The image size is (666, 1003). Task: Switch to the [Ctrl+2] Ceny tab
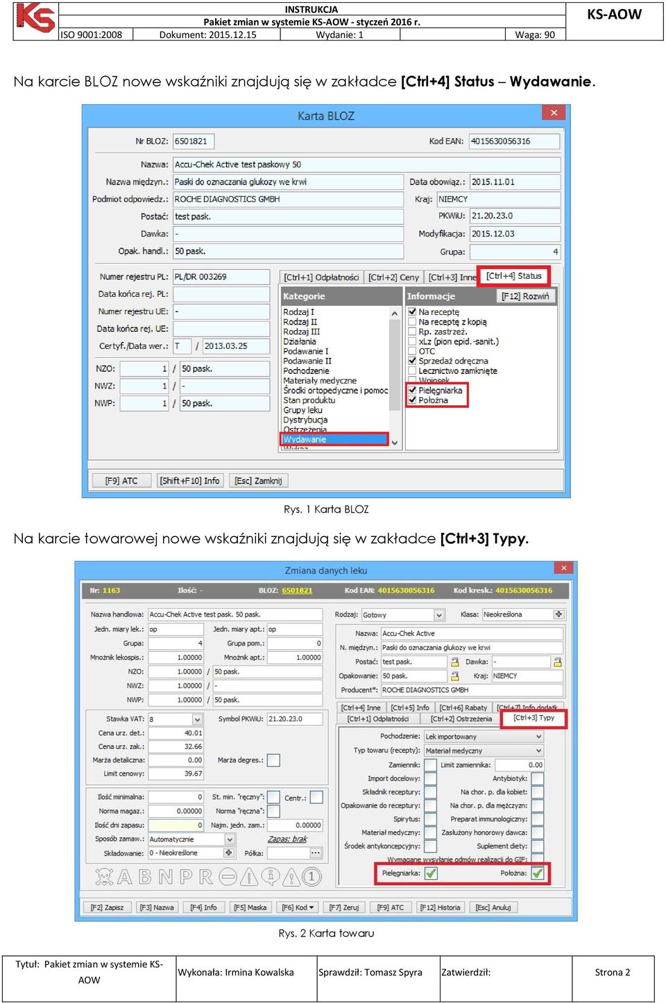393,277
